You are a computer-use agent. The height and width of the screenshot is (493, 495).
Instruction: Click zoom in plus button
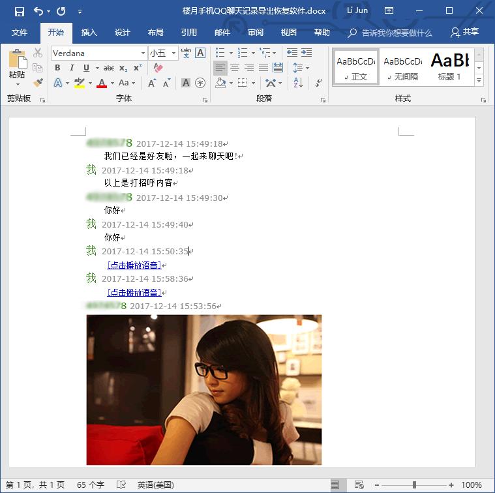click(451, 485)
